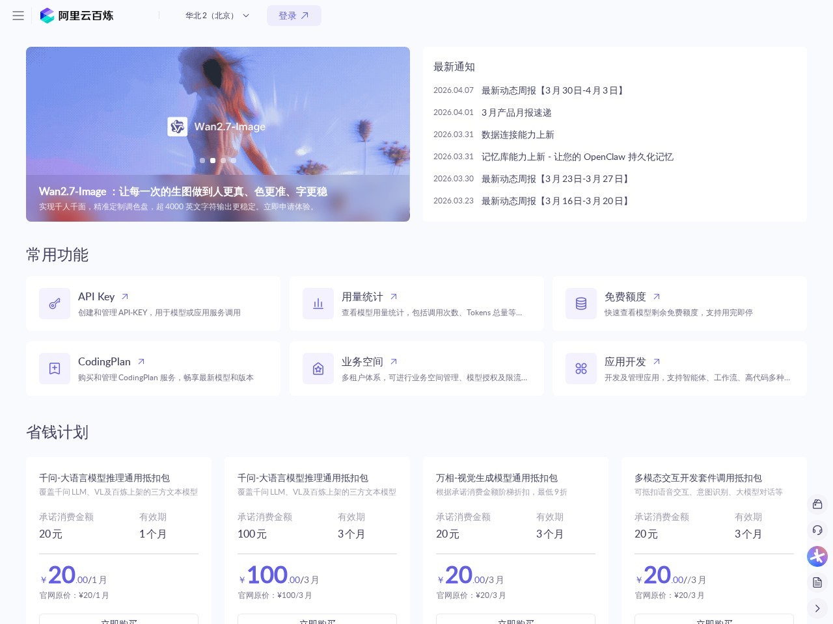
Task: Expand the hamburger navigation menu
Action: tap(18, 16)
